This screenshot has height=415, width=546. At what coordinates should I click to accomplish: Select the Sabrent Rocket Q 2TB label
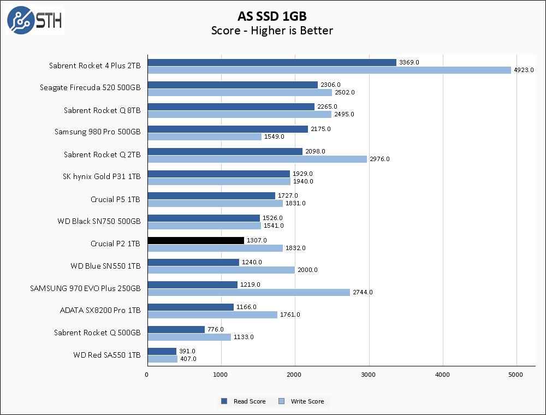[x=102, y=155]
